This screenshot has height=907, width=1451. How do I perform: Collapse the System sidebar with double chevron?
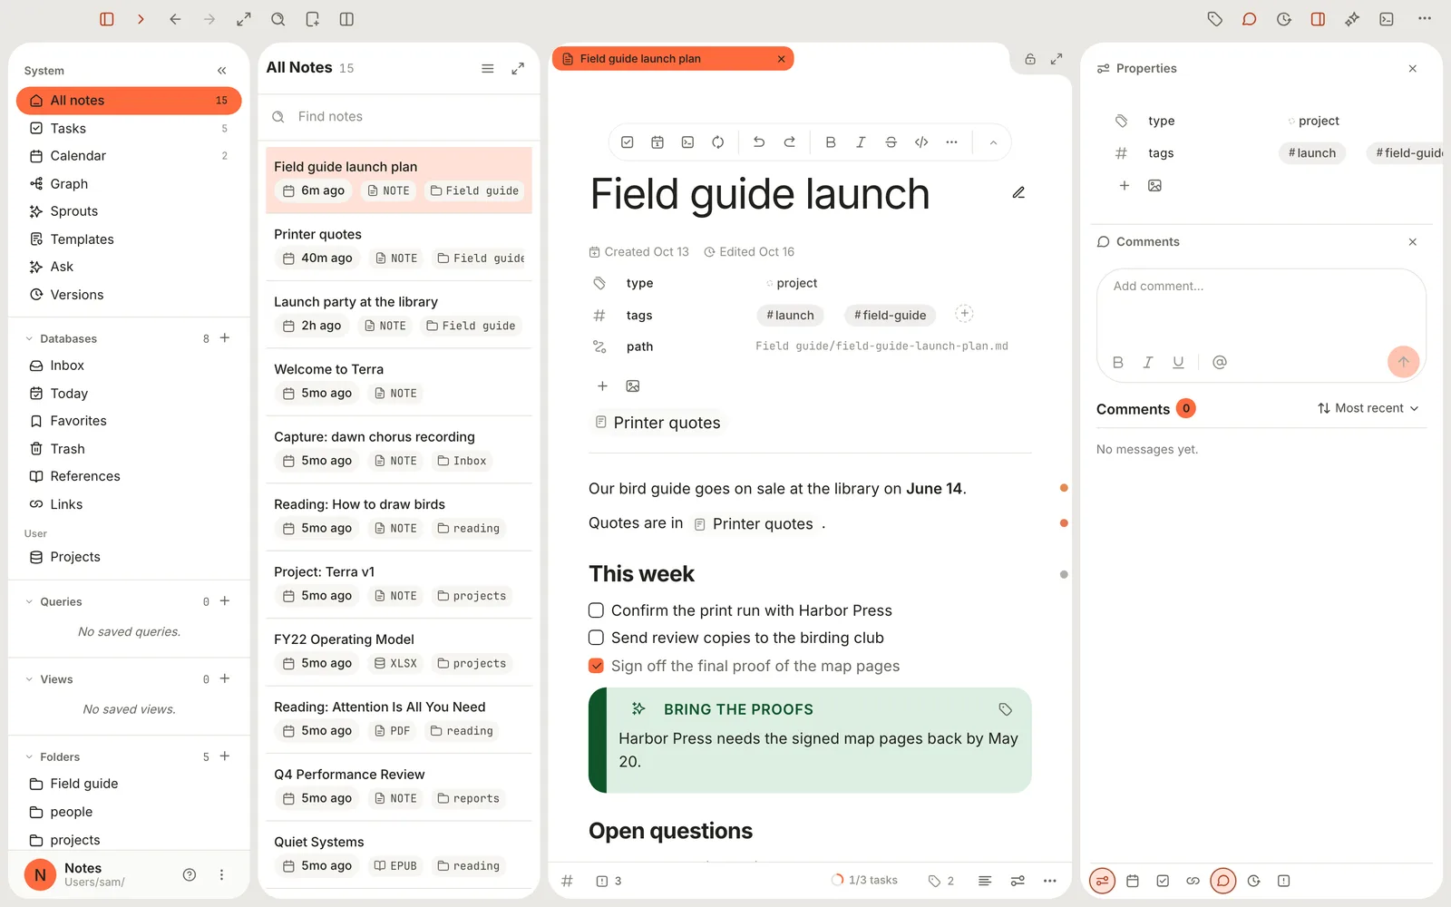222,71
